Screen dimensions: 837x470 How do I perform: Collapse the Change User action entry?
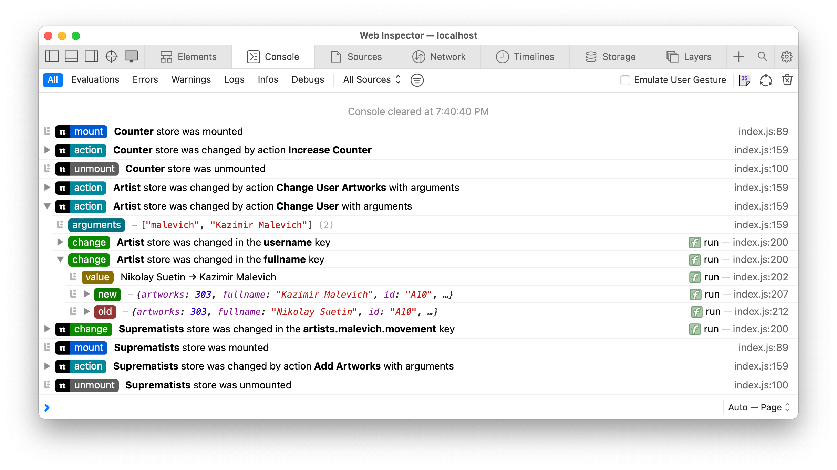tap(47, 206)
